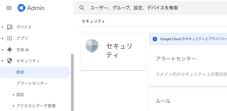Open the アラートセンター card
The height and width of the screenshot is (111, 227).
point(188,67)
